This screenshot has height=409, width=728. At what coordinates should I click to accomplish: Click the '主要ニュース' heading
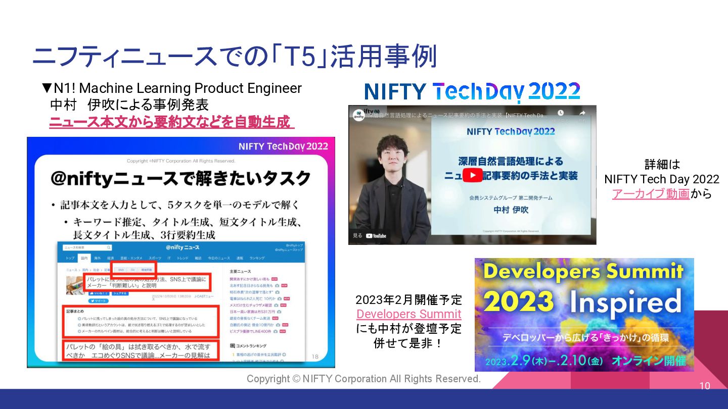(x=240, y=272)
